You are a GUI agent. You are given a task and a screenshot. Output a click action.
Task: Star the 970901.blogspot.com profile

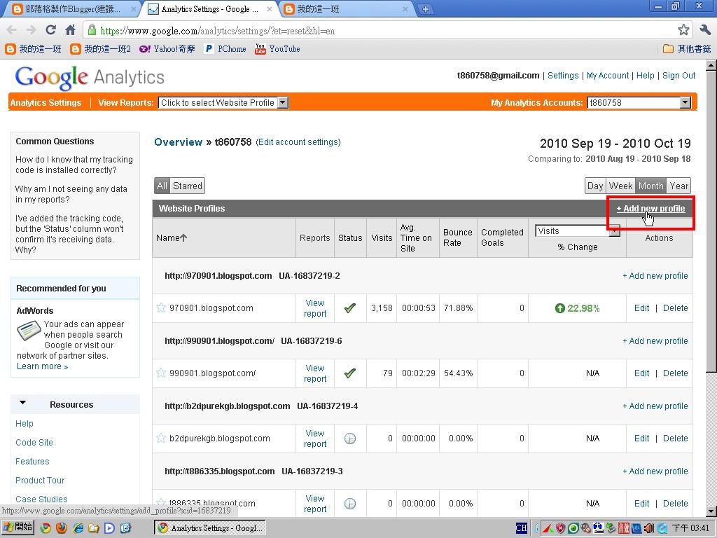pyautogui.click(x=161, y=308)
